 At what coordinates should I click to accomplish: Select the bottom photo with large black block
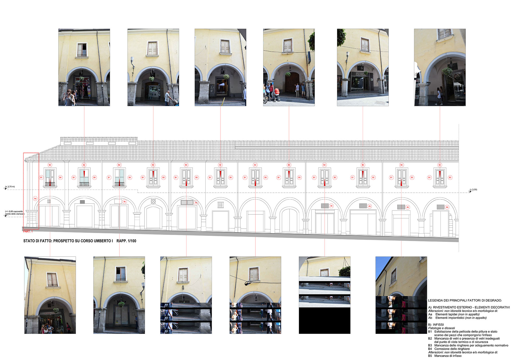(324, 295)
